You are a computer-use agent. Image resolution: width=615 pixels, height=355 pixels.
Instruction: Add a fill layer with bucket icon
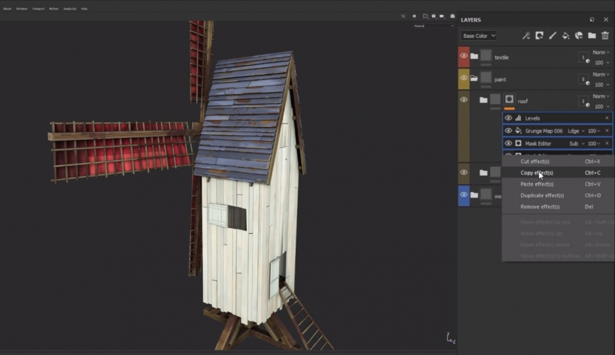(x=566, y=36)
